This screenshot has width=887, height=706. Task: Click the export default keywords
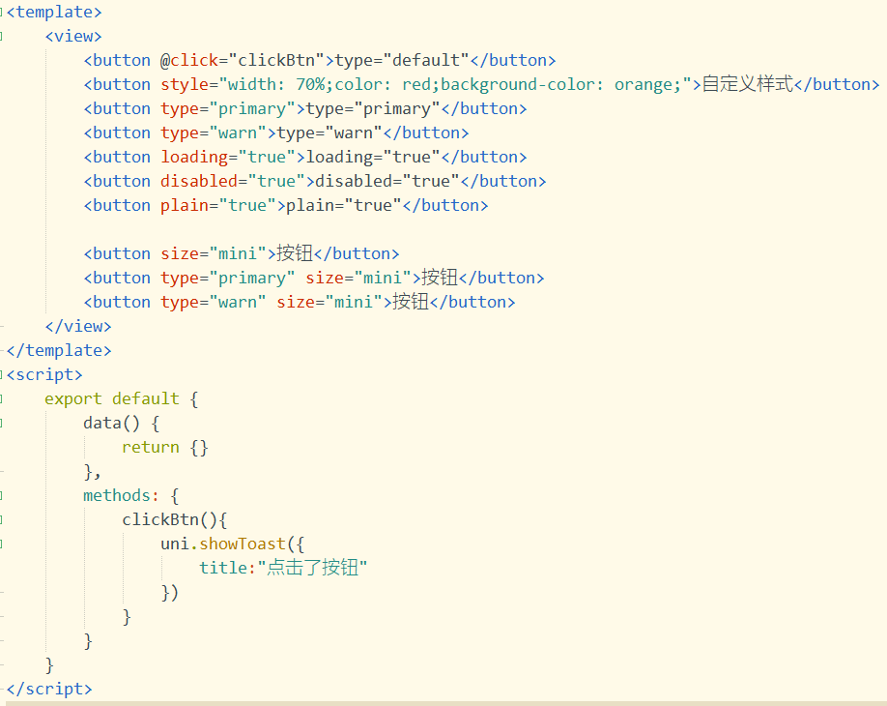[x=111, y=399]
